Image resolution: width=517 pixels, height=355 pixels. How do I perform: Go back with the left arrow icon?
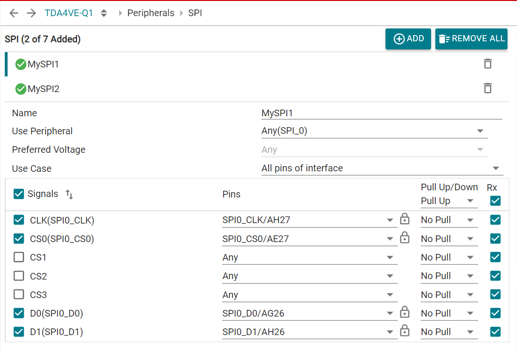click(14, 13)
